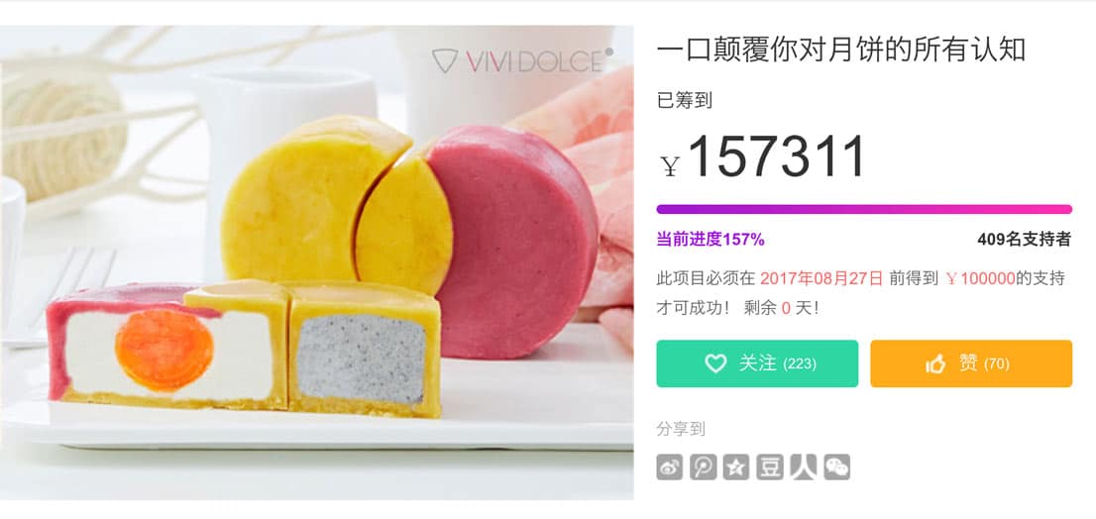Click the 当前进度157% progress label
The width and height of the screenshot is (1096, 519).
coord(711,240)
